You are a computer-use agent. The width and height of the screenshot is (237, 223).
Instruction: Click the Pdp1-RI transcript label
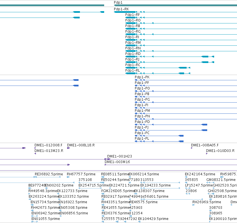tap(132, 37)
